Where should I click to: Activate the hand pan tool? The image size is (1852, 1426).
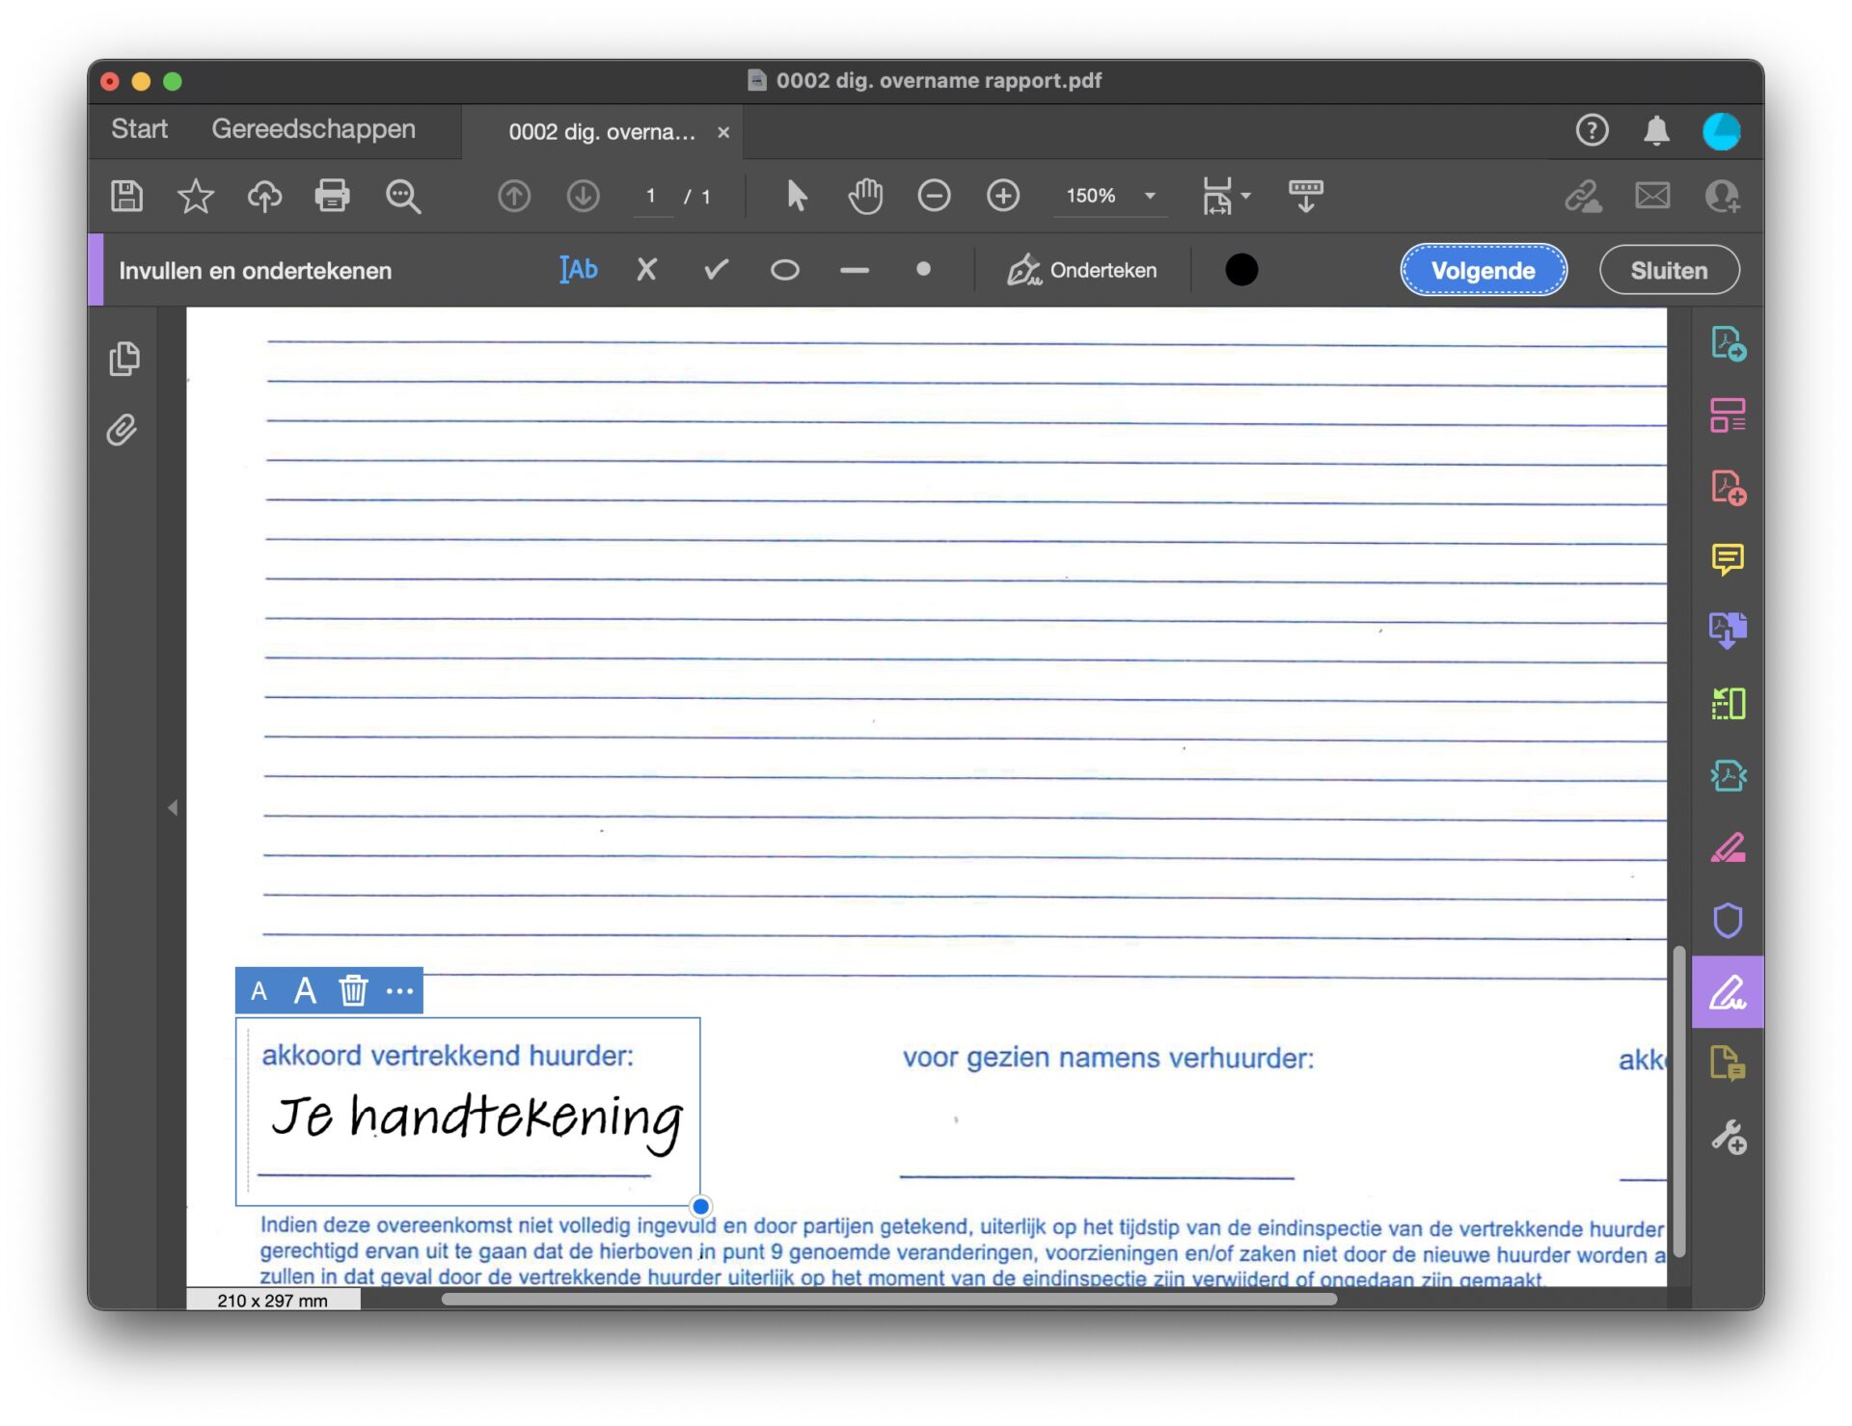[865, 196]
